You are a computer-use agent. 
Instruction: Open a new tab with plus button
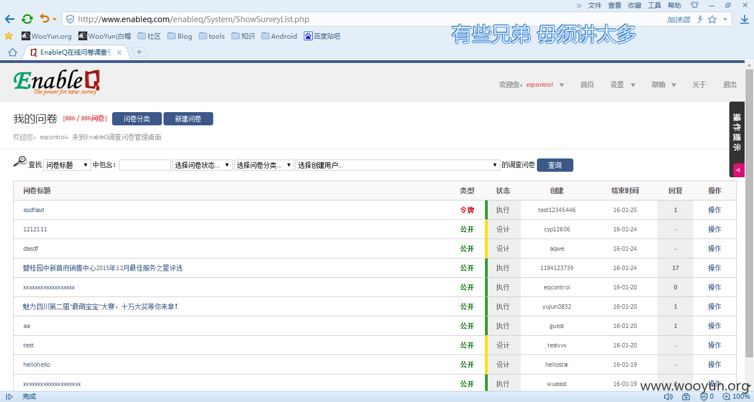[x=139, y=52]
